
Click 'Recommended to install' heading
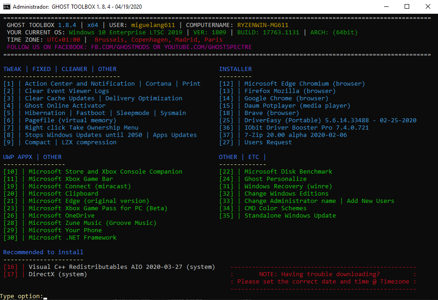pyautogui.click(x=43, y=252)
